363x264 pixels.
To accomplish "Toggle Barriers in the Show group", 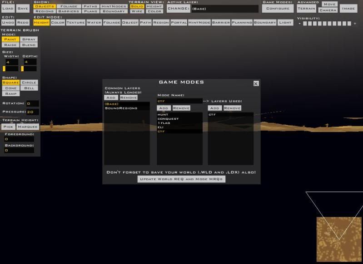I will pyautogui.click(x=69, y=11).
